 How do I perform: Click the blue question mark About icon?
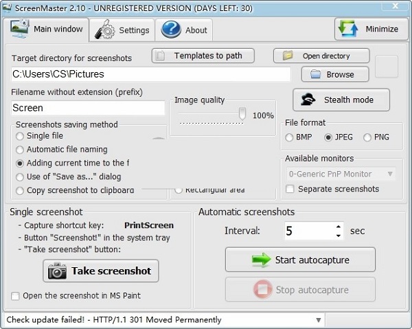(x=171, y=30)
